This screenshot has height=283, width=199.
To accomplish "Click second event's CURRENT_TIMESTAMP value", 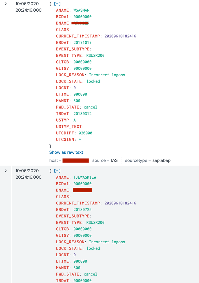I will click(120, 203).
